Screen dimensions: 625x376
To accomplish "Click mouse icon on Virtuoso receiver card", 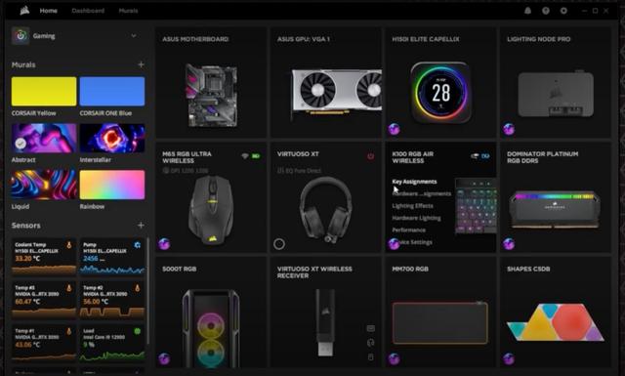I will [371, 356].
